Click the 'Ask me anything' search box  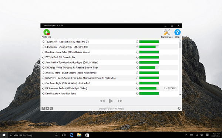pos(34,135)
